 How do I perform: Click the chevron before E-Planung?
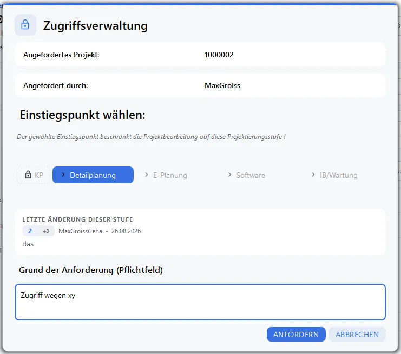[146, 175]
